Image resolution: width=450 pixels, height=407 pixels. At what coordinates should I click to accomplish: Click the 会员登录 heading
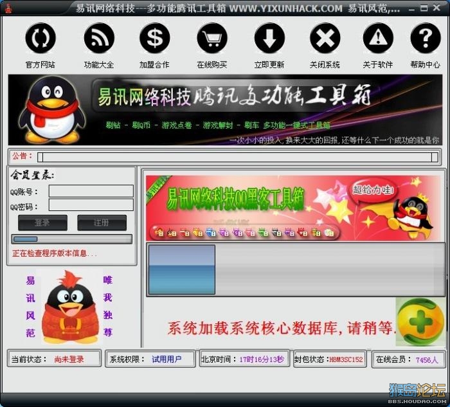click(32, 175)
